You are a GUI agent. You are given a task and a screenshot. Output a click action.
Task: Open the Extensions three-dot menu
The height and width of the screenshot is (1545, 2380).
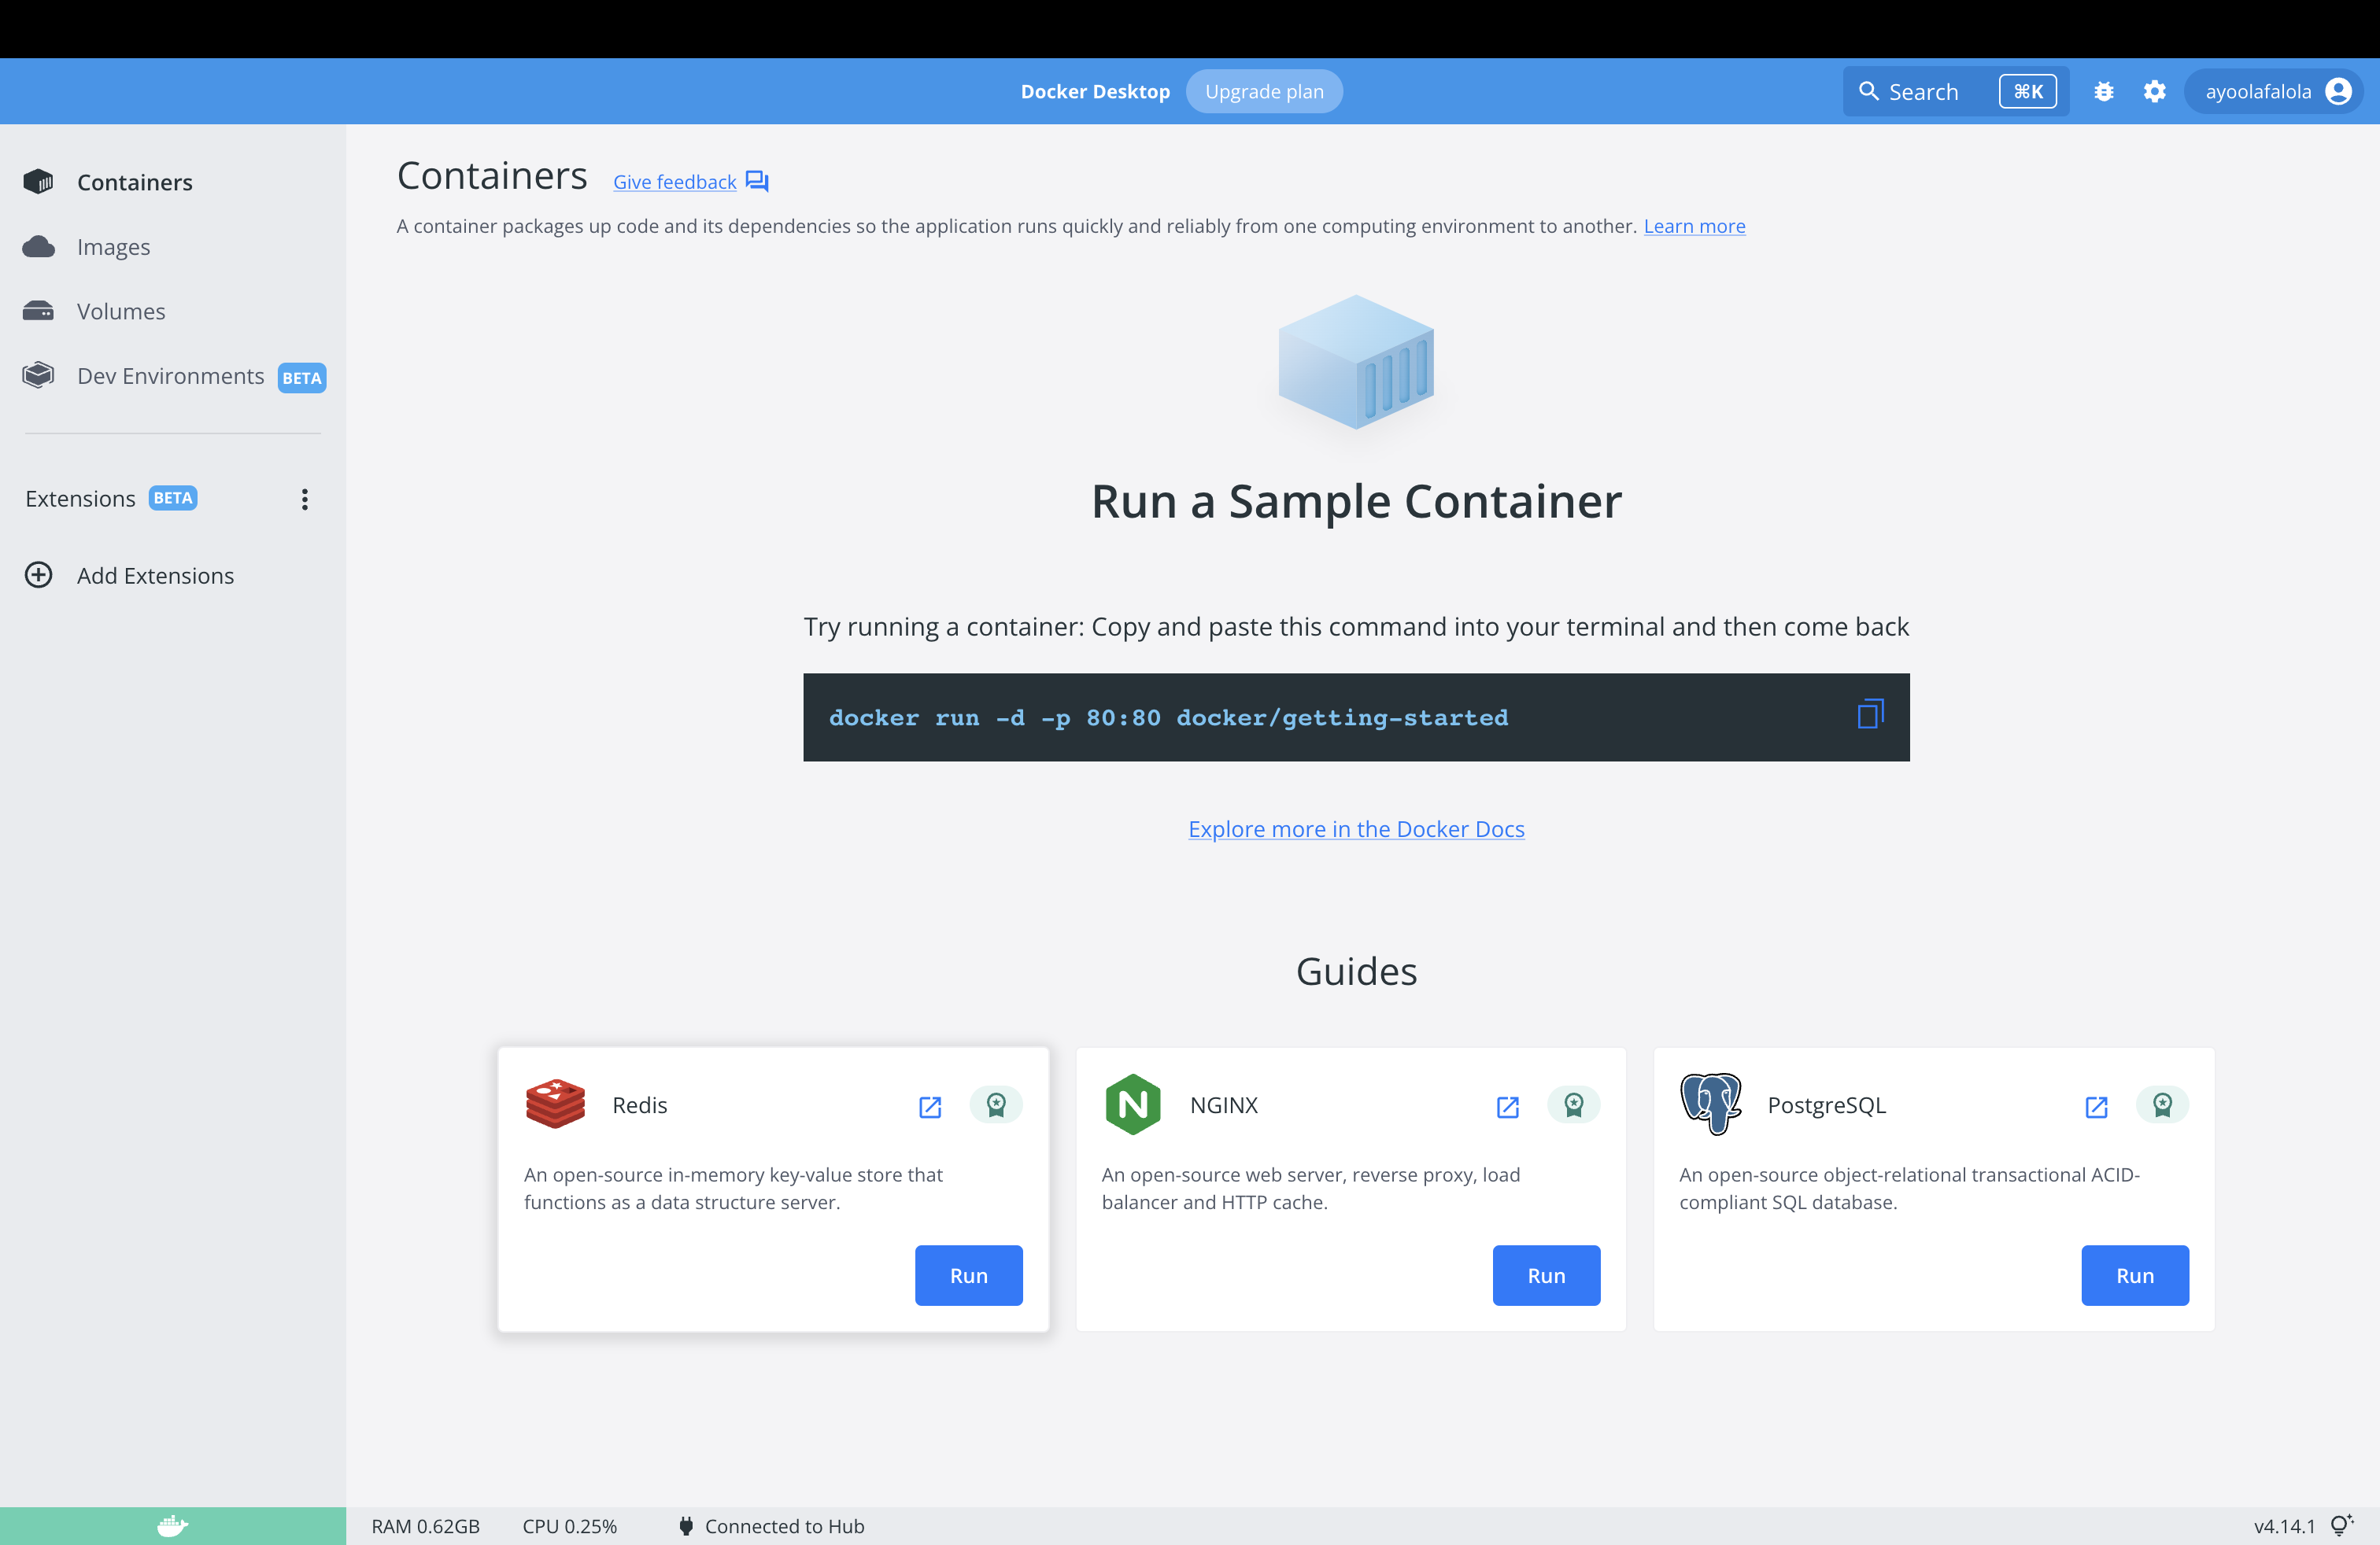(x=305, y=499)
